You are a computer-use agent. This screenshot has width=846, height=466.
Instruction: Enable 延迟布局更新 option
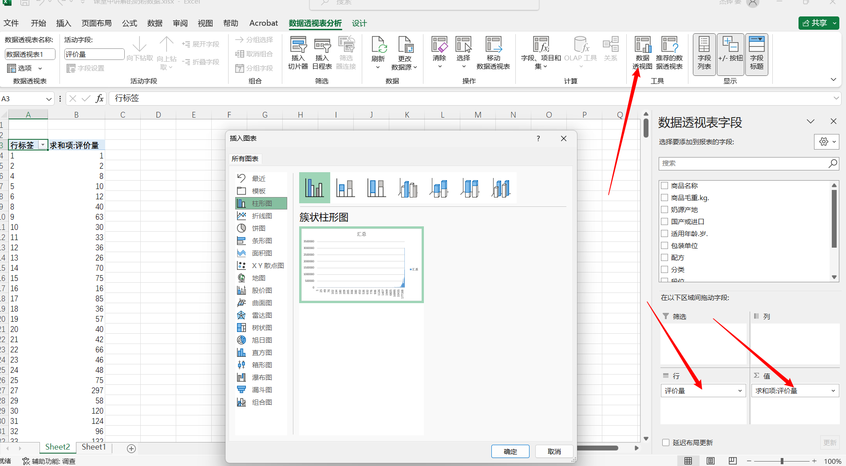coord(666,442)
